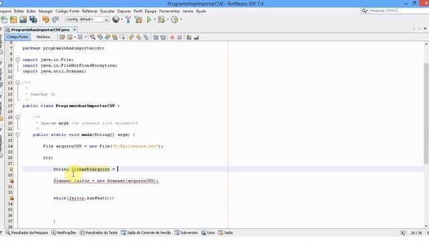Build project with the hammer icon
Viewport: 429px width, 241px height.
coord(128,19)
